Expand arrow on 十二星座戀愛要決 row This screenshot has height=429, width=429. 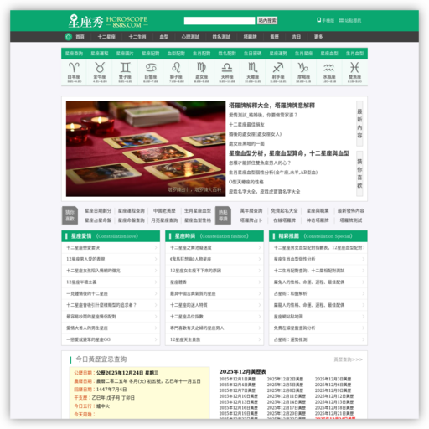click(x=156, y=247)
